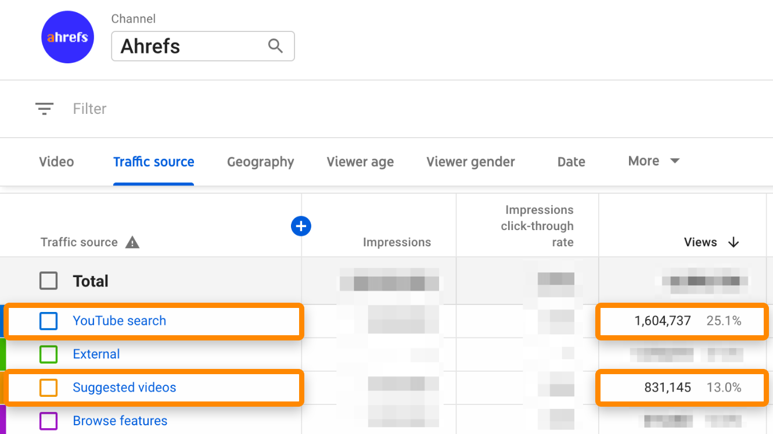773x434 pixels.
Task: Open the Browse features report
Action: [120, 421]
